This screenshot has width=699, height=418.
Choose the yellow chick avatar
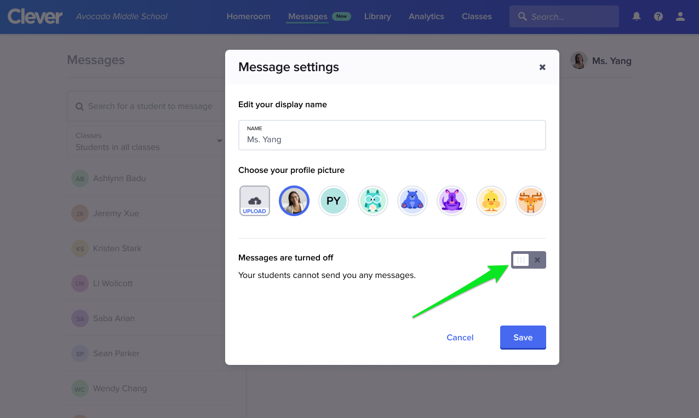click(x=491, y=201)
